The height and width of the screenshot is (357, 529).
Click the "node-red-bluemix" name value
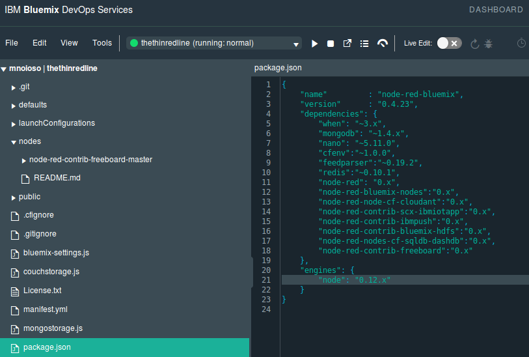click(418, 94)
